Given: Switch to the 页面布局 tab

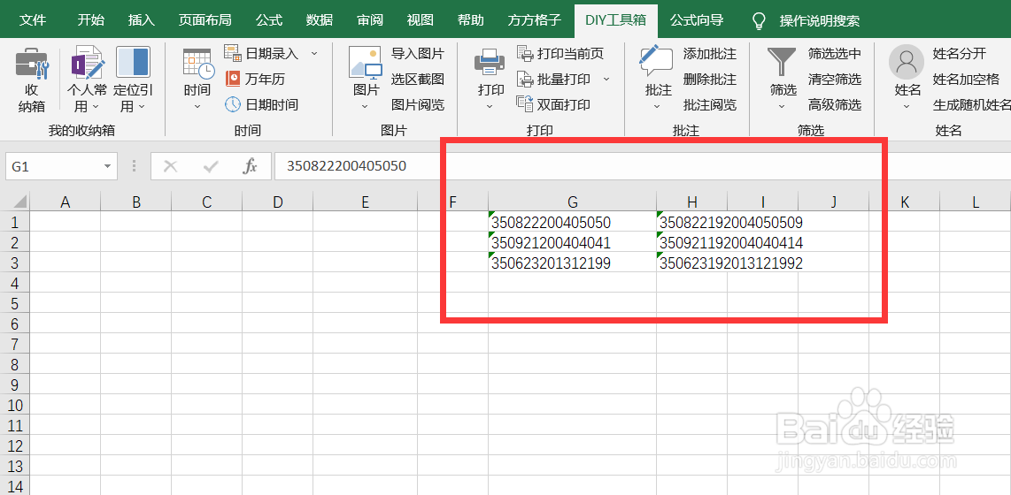Looking at the screenshot, I should (205, 20).
